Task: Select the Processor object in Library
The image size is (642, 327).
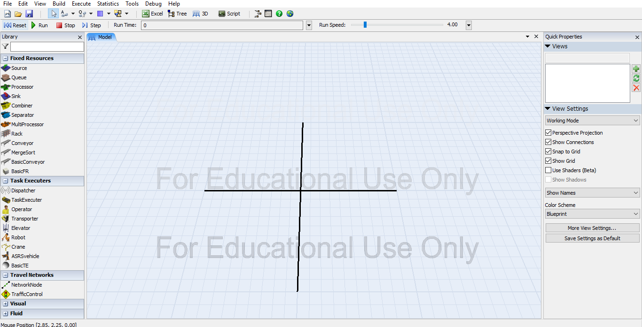Action: tap(22, 87)
